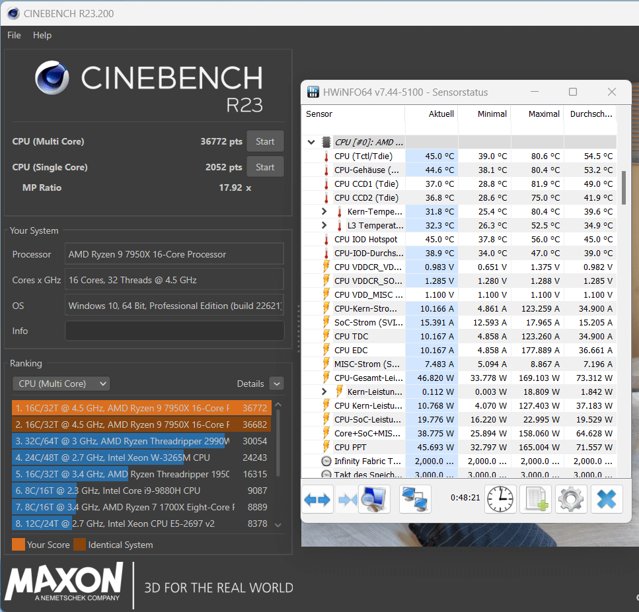The width and height of the screenshot is (639, 612).
Task: Collapse the CPU [#0]: AMD sensor group
Action: [311, 142]
